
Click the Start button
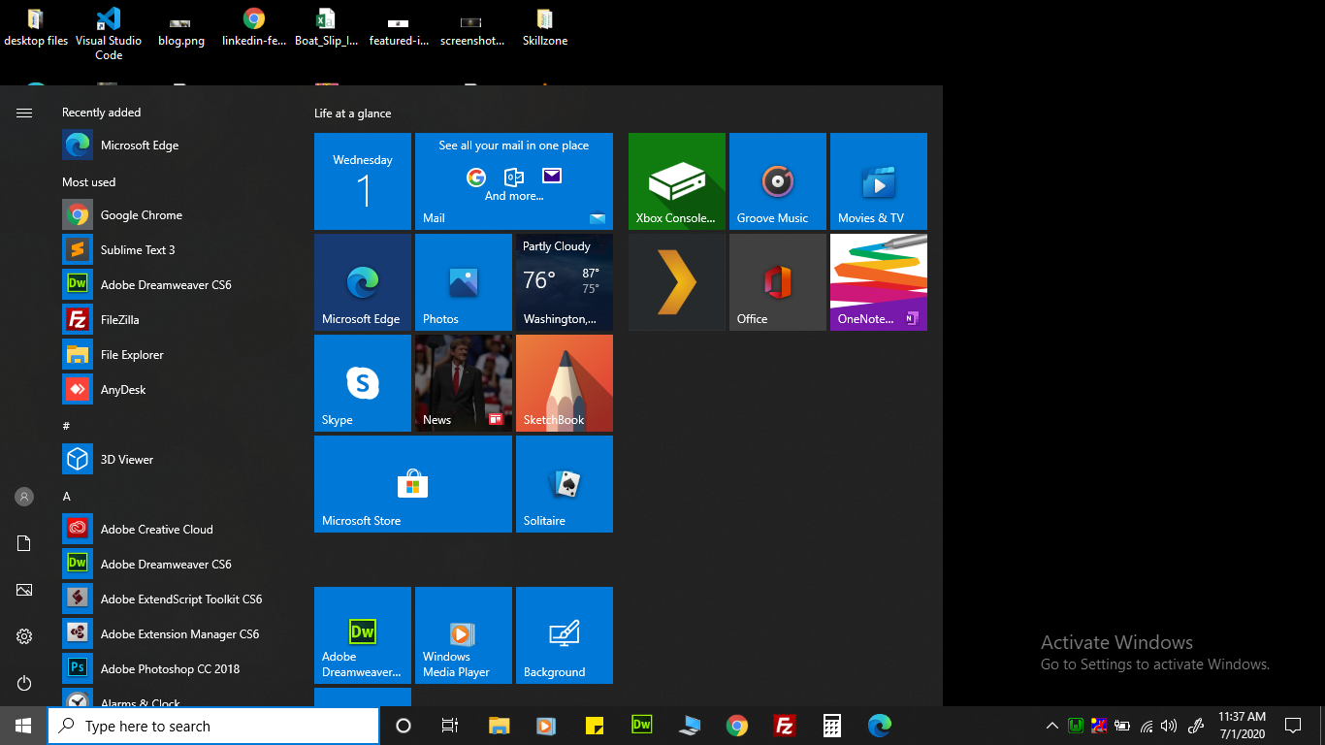click(23, 726)
